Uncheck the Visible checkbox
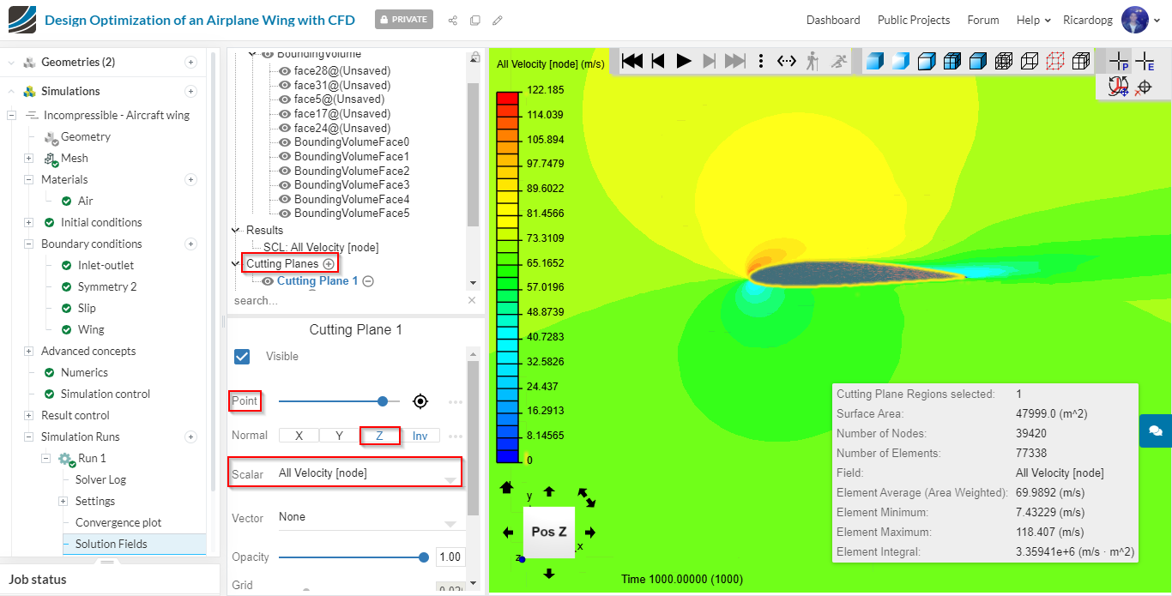This screenshot has width=1172, height=596. pyautogui.click(x=242, y=356)
